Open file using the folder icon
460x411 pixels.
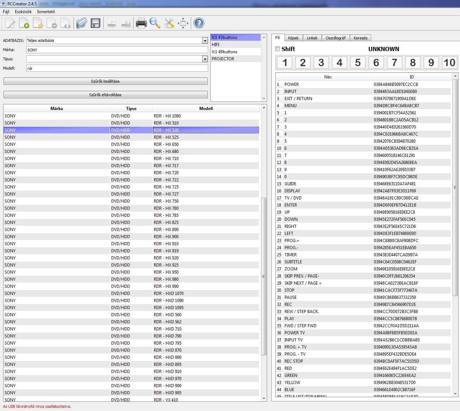point(82,23)
